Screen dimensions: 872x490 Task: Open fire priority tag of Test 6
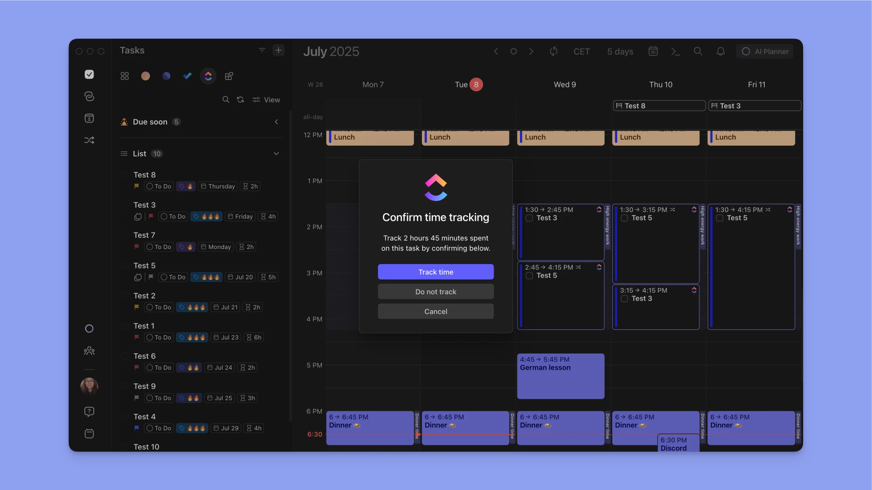click(x=189, y=367)
